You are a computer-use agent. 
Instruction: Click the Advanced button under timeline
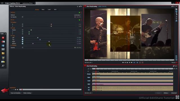click(x=174, y=93)
